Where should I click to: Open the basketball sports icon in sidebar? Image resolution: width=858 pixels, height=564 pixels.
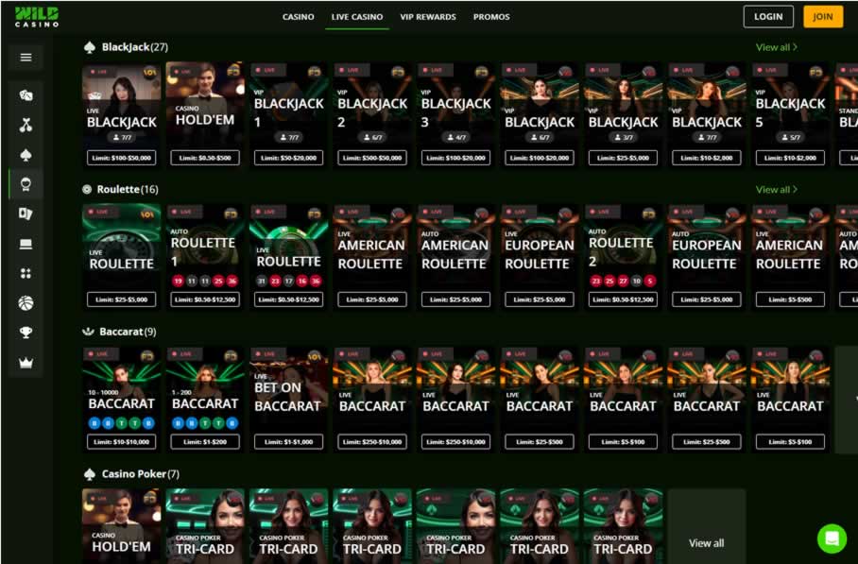coord(26,302)
